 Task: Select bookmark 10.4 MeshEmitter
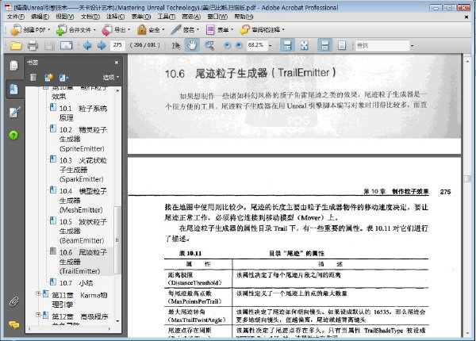pos(79,200)
